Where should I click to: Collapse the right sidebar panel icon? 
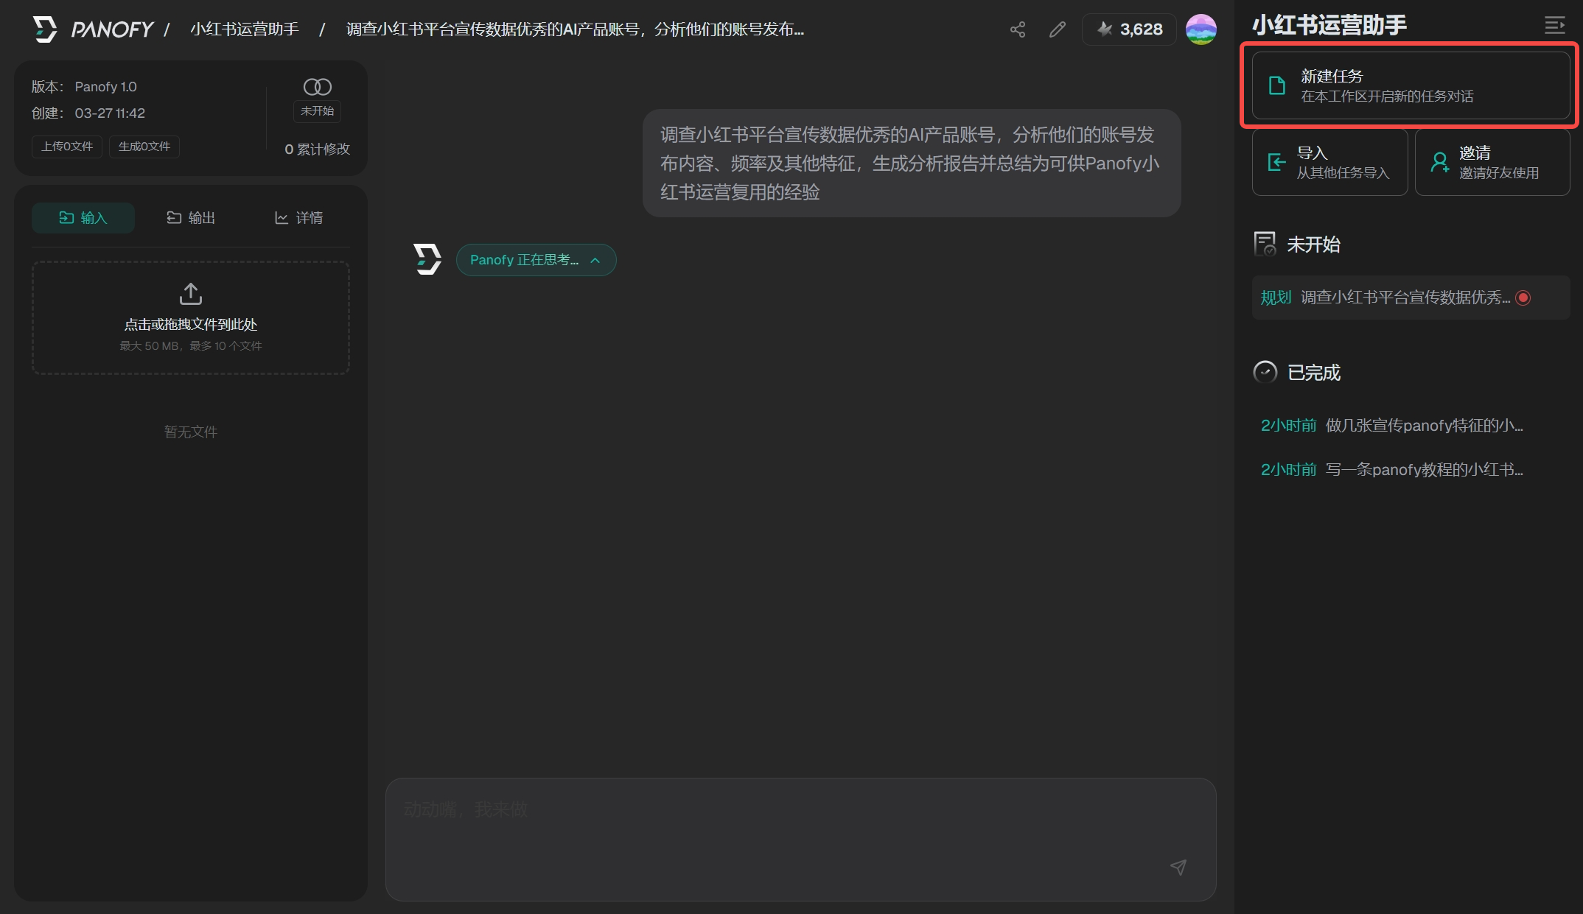1554,26
